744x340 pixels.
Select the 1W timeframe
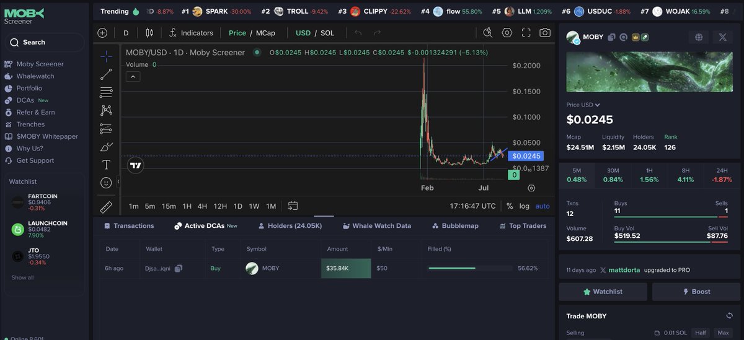click(254, 206)
